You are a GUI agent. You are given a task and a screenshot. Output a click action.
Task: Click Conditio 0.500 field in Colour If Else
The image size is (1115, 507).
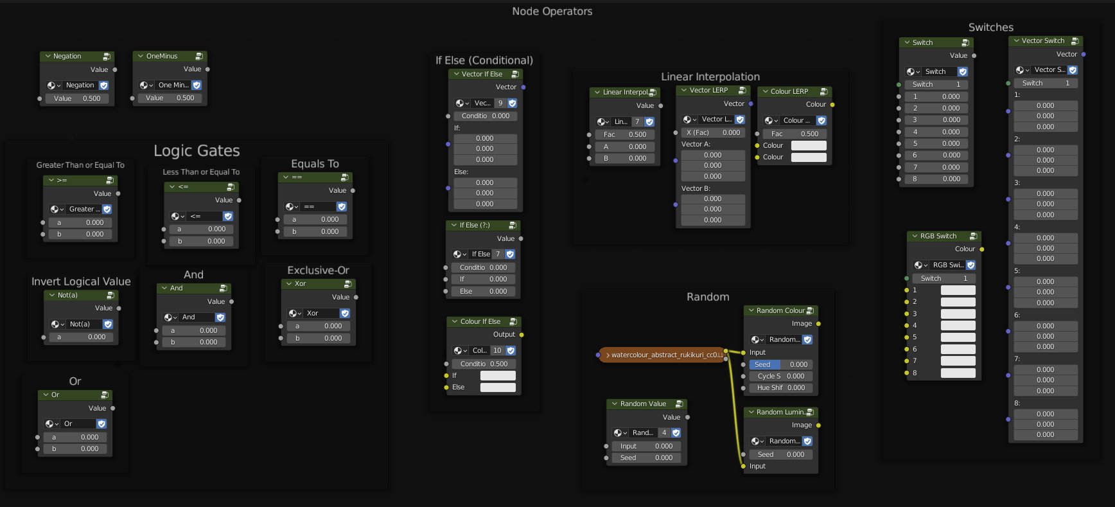coord(484,364)
